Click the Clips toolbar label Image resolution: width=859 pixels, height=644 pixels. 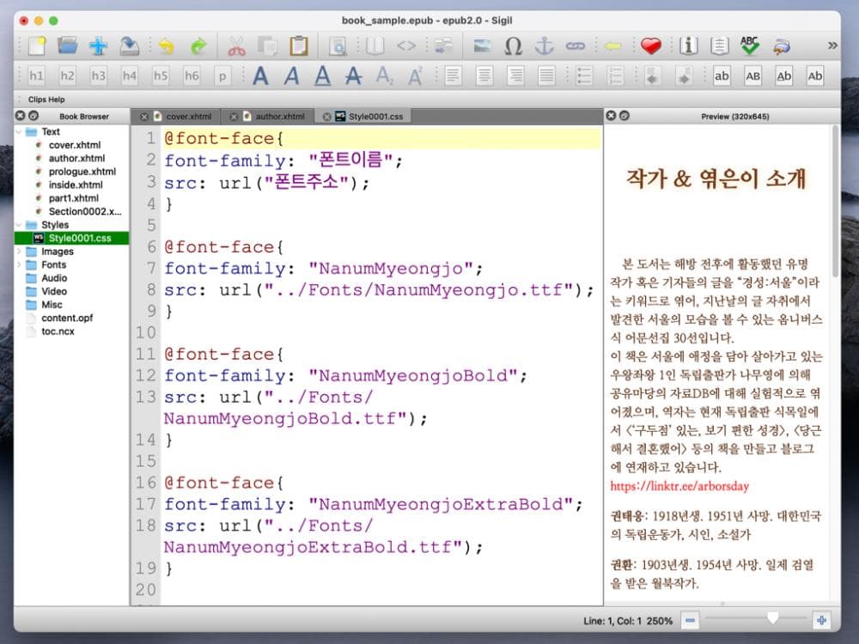(37, 100)
